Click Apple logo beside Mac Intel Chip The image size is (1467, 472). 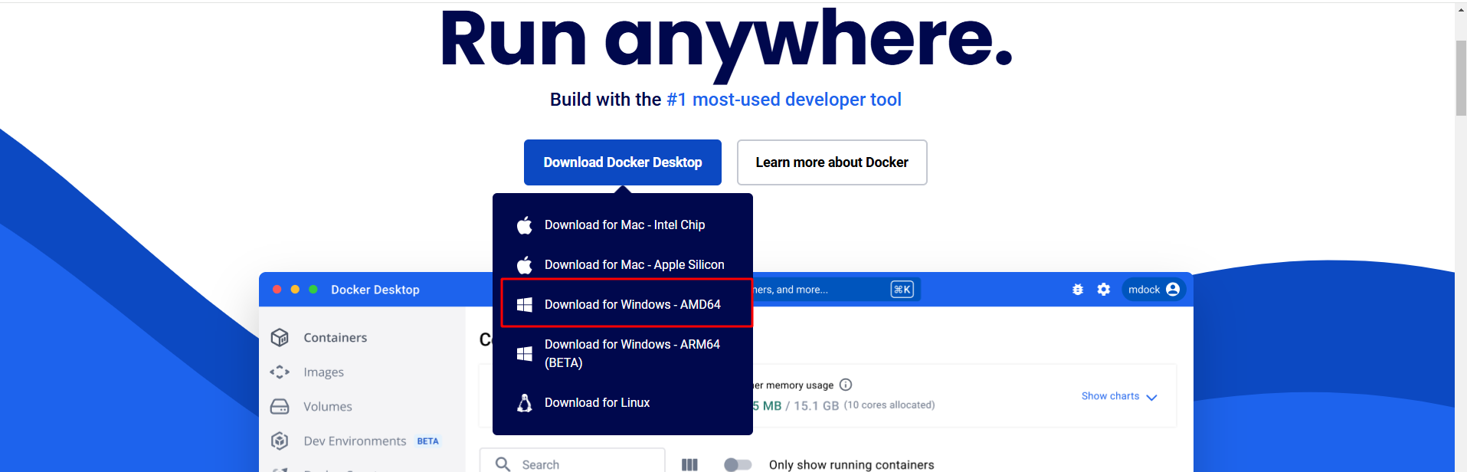tap(525, 225)
